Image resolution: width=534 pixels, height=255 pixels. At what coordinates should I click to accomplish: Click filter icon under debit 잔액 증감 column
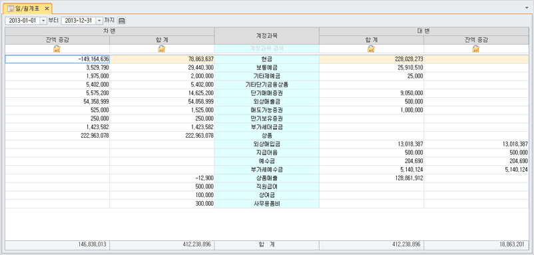(x=57, y=49)
